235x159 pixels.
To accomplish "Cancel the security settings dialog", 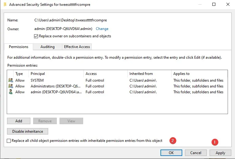I will point(196,153).
